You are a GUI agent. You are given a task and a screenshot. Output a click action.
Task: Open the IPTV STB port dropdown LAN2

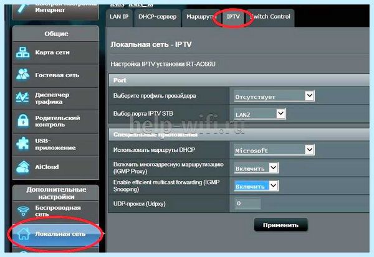pyautogui.click(x=260, y=114)
